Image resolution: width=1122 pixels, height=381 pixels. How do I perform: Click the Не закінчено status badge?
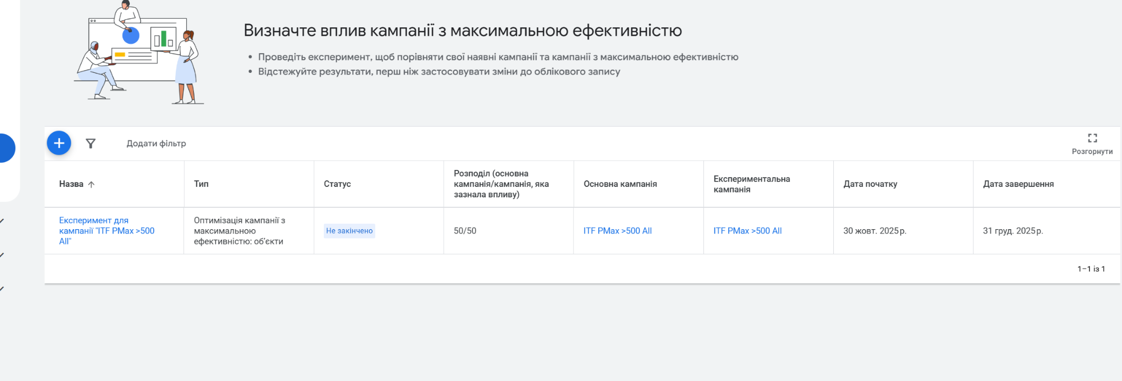(350, 231)
